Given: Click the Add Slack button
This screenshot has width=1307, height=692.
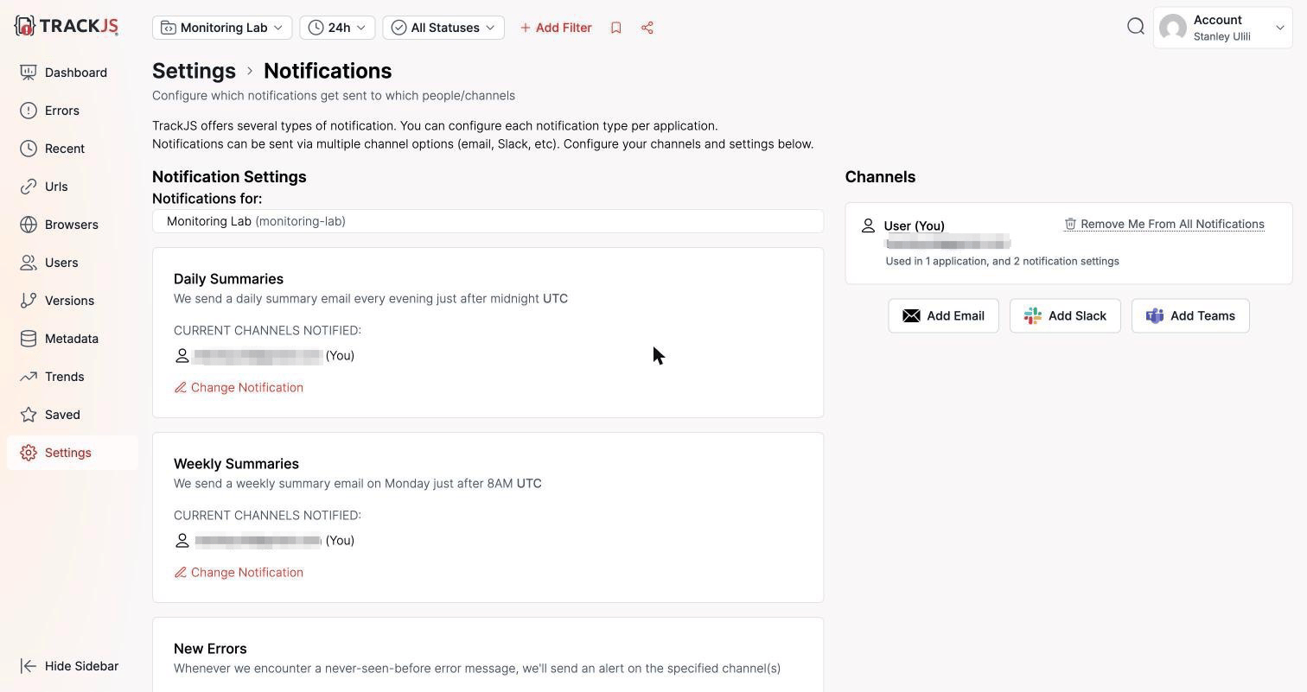Looking at the screenshot, I should 1065,316.
